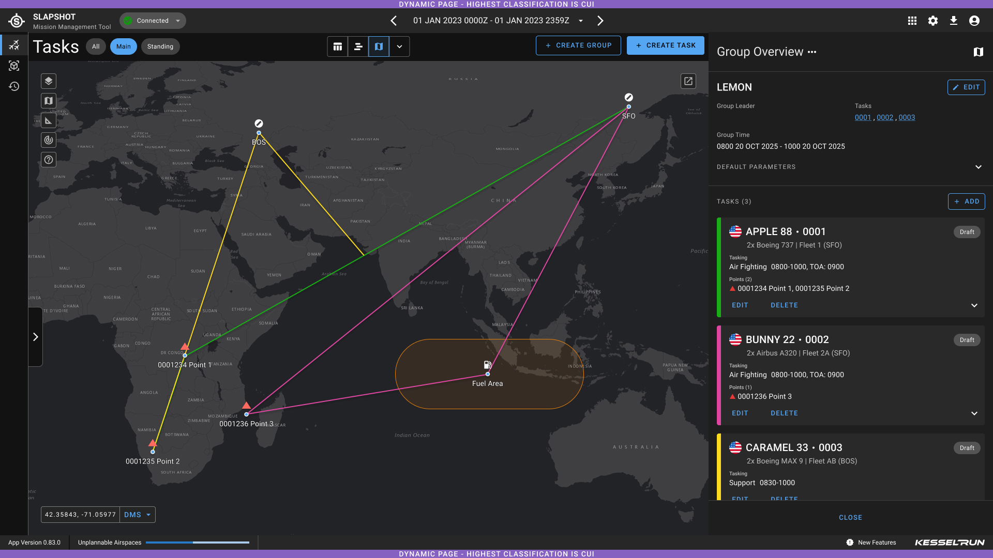The image size is (993, 558).
Task: Select the measure angle tool icon
Action: [49, 120]
